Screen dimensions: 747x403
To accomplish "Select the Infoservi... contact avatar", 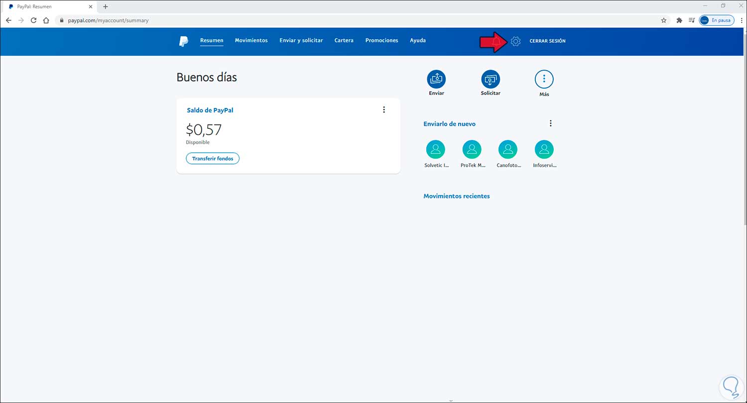I will (544, 149).
